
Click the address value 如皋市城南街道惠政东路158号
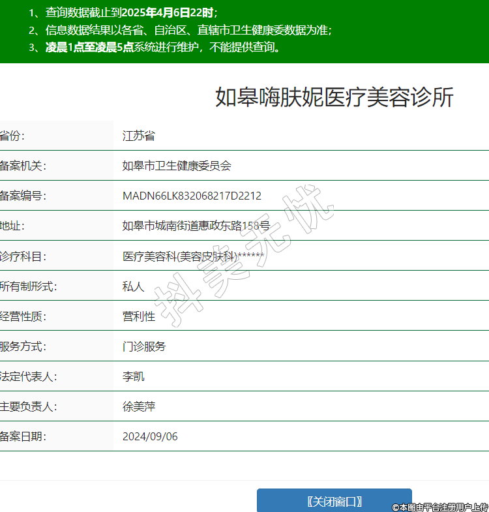tap(196, 226)
